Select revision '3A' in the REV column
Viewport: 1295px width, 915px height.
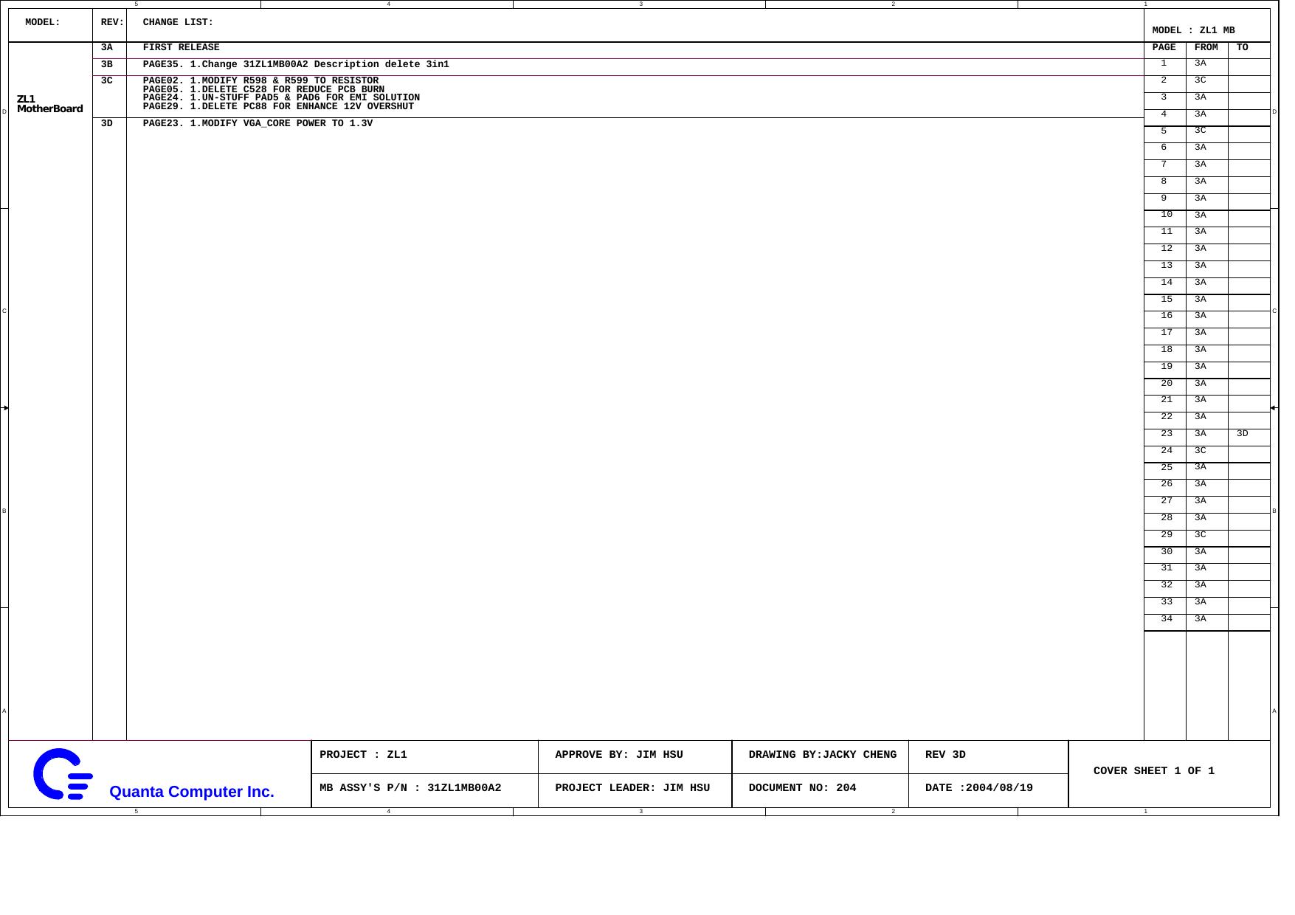[107, 47]
